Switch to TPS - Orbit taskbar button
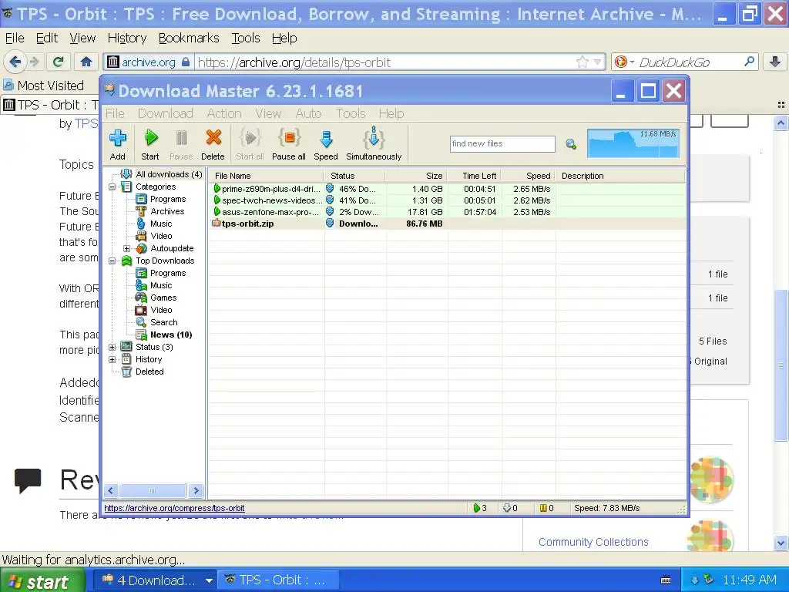This screenshot has width=789, height=592. [277, 580]
